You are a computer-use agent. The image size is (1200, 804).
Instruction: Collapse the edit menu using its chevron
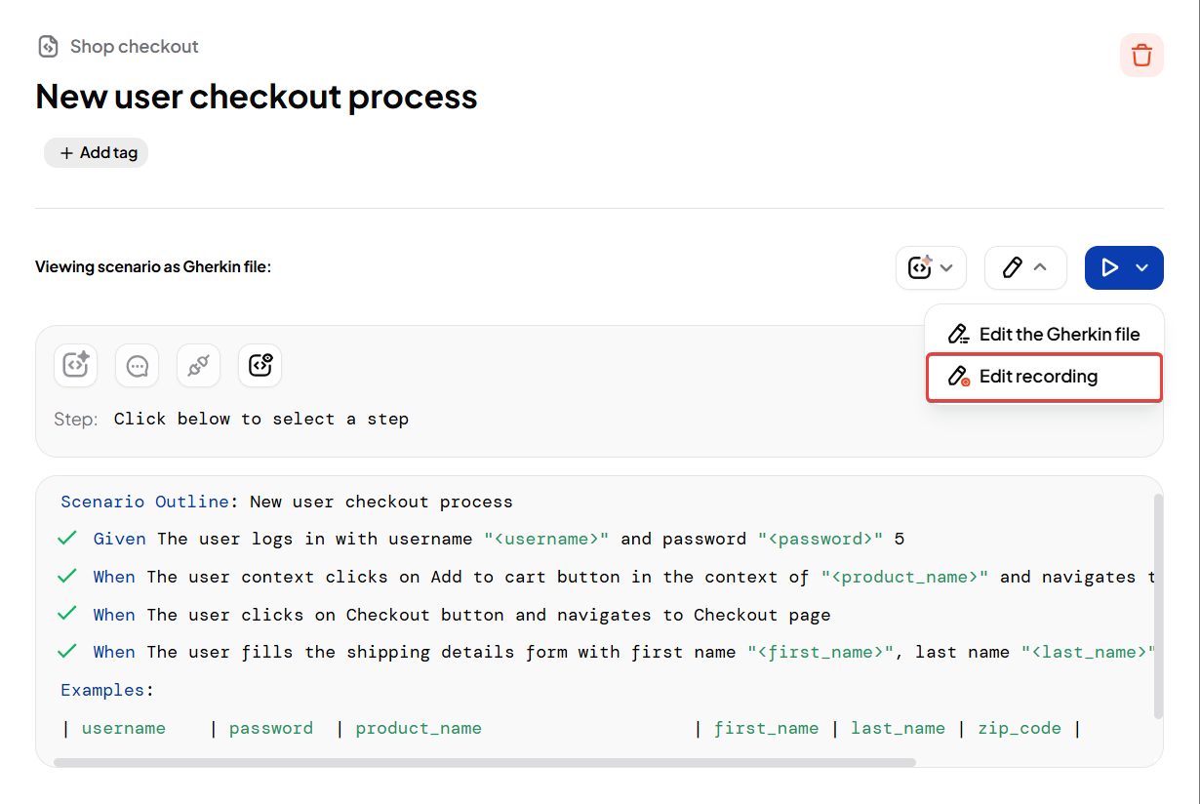[1040, 267]
